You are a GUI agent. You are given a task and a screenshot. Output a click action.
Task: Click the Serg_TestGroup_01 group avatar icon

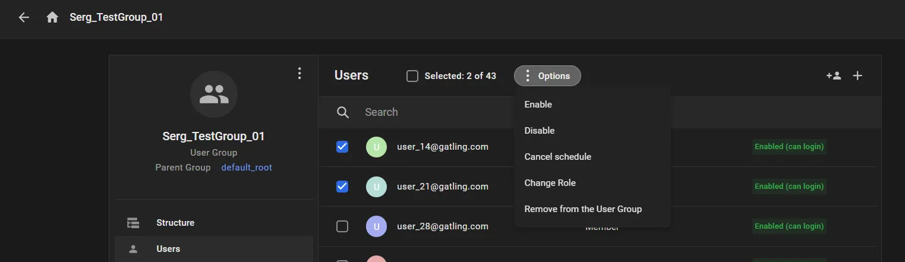(214, 94)
